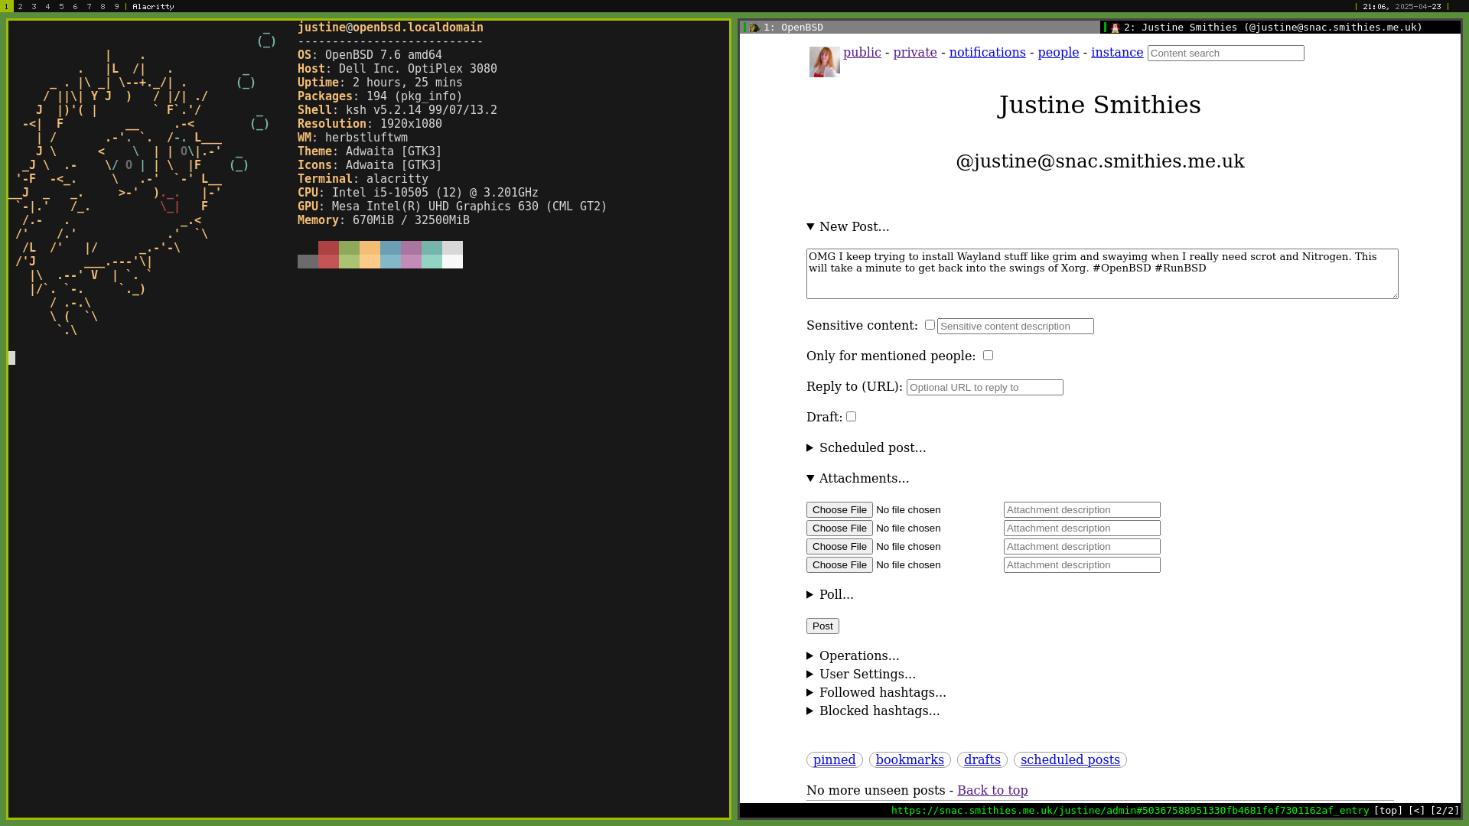Screen dimensions: 1469x826
Task: Open the public timeline link
Action: (x=862, y=52)
